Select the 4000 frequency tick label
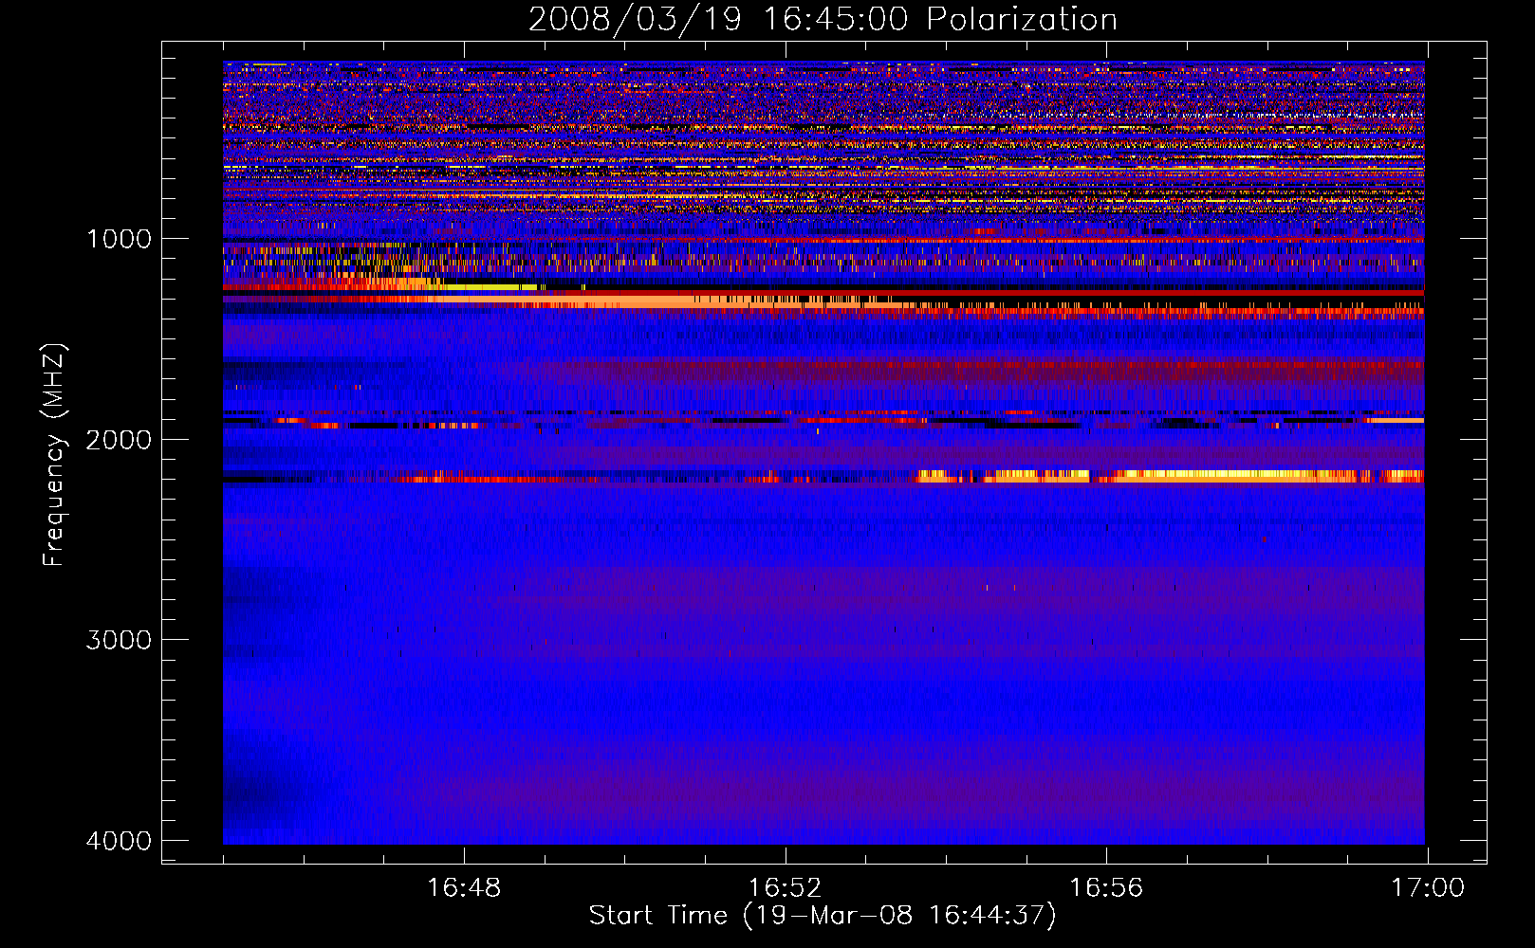 point(119,841)
